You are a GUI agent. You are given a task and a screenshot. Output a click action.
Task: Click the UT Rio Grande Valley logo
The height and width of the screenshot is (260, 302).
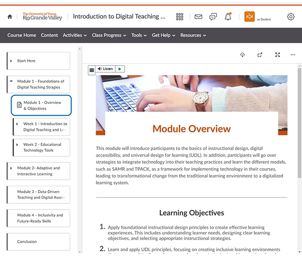[42, 17]
